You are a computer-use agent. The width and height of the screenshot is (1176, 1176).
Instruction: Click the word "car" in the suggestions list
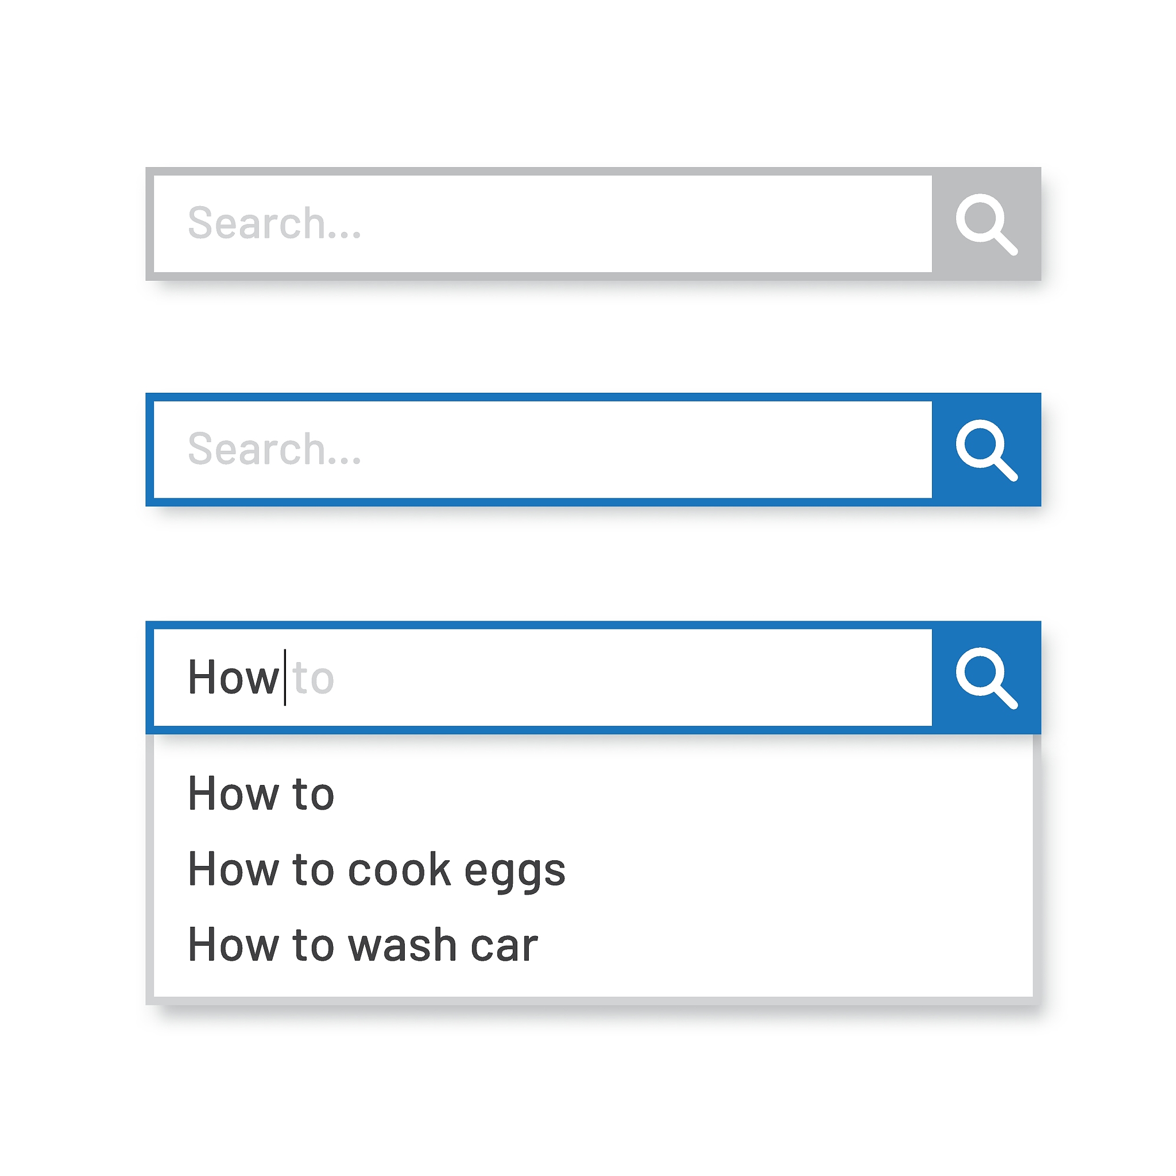click(505, 946)
